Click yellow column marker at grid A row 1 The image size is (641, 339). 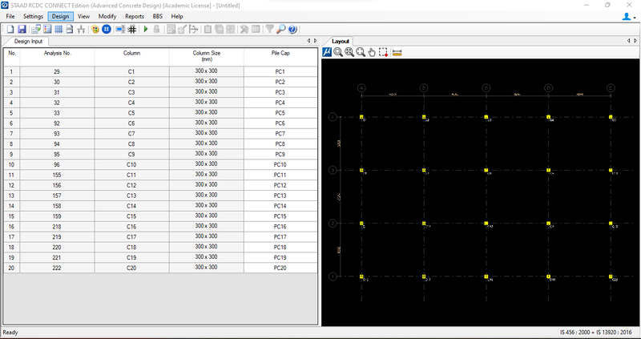pyautogui.click(x=361, y=276)
